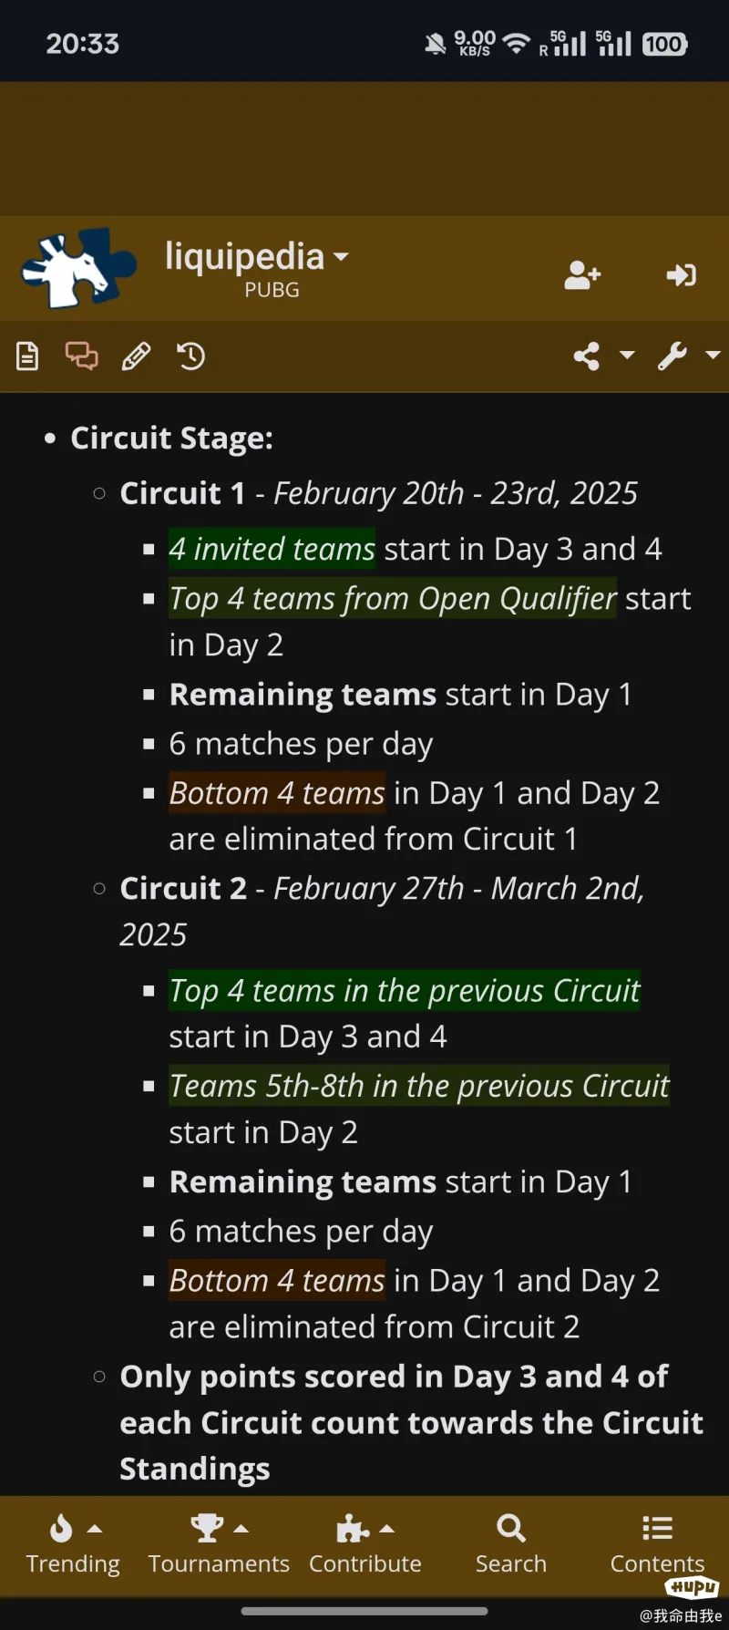View page history clock icon

click(x=190, y=356)
